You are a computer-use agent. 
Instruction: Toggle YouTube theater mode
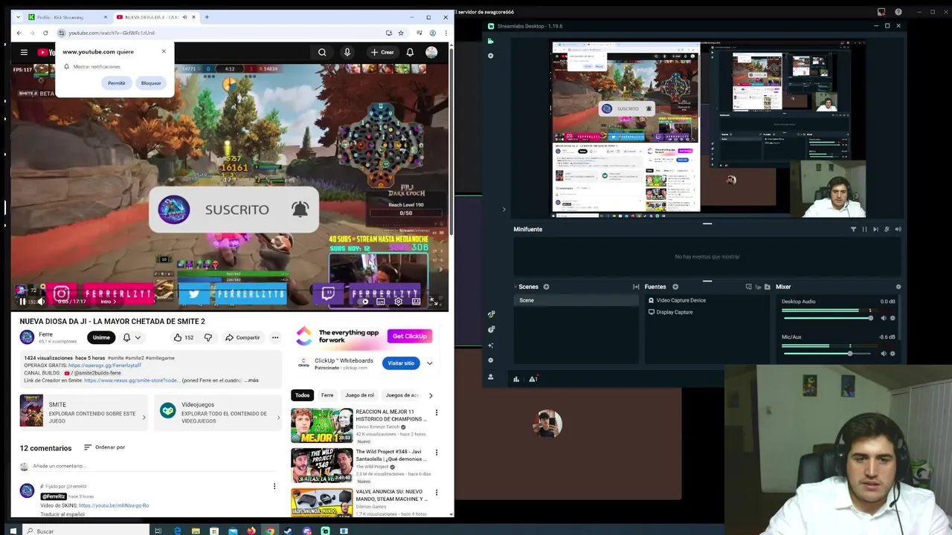pyautogui.click(x=416, y=302)
